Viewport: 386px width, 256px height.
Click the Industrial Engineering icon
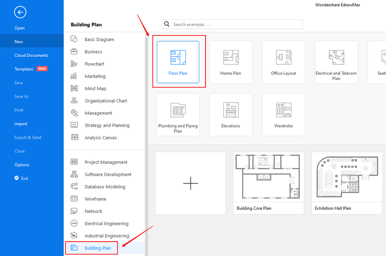click(74, 235)
